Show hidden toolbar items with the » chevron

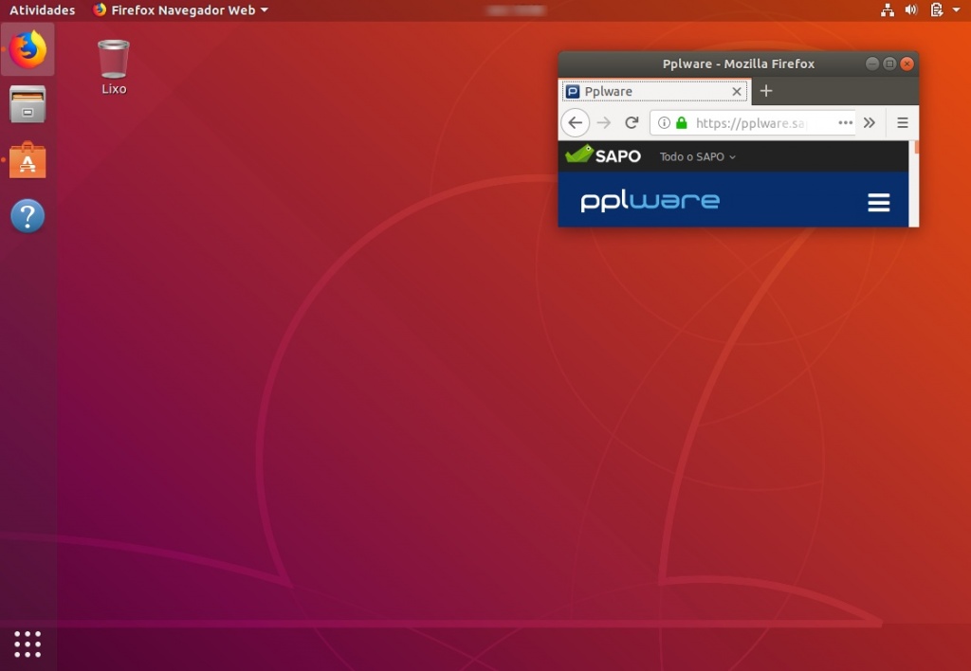pos(870,122)
